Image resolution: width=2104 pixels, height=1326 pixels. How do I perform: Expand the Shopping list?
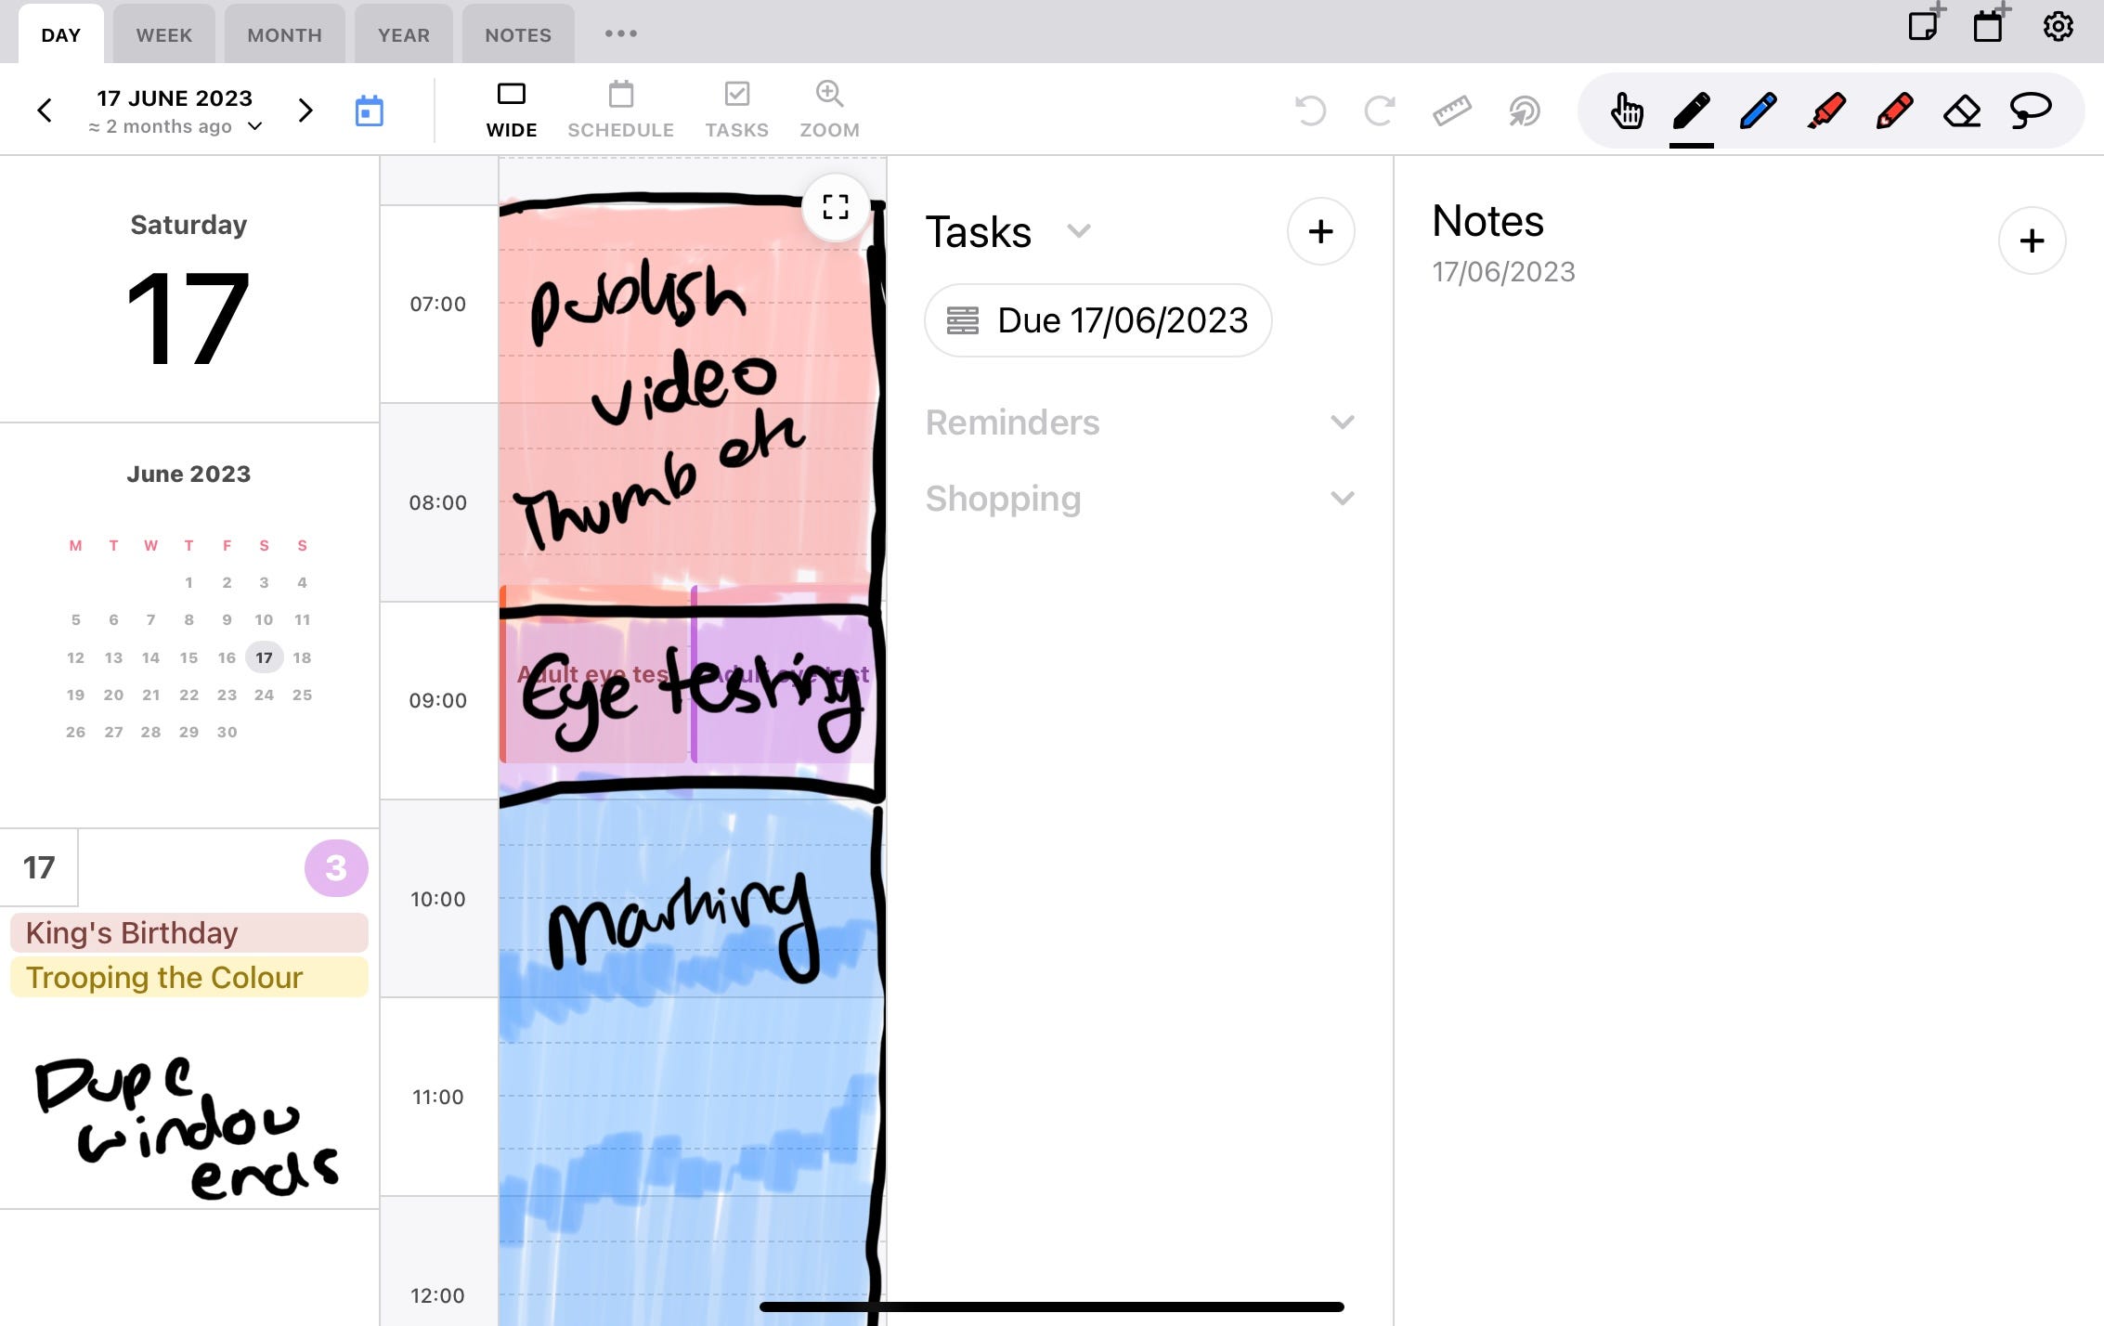pyautogui.click(x=1342, y=499)
